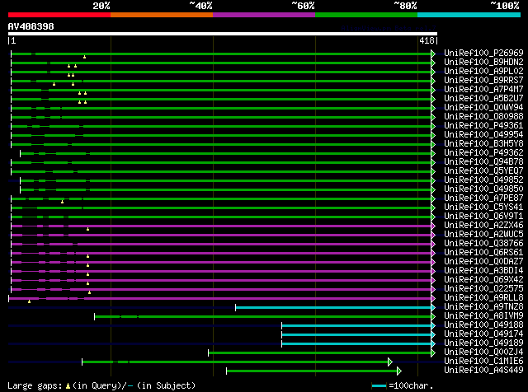Pick the UniRef100_O22575 entry
528x392 pixels.
pos(483,289)
